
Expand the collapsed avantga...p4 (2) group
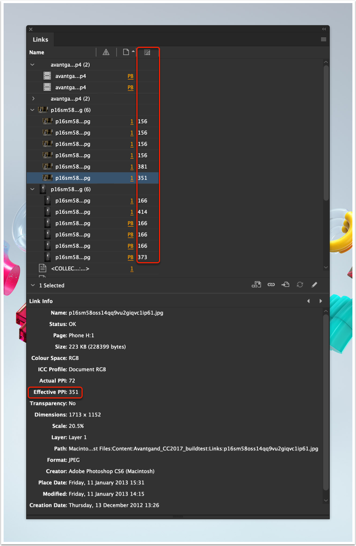click(33, 99)
